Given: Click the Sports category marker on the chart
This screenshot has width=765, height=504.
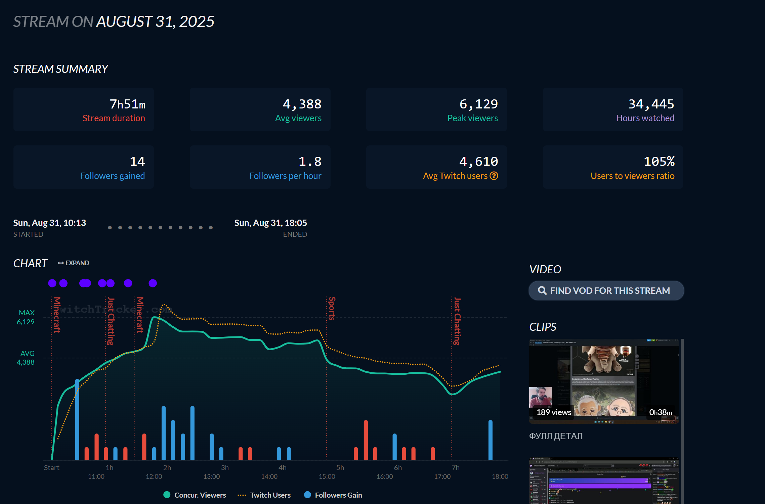Looking at the screenshot, I should 332,308.
